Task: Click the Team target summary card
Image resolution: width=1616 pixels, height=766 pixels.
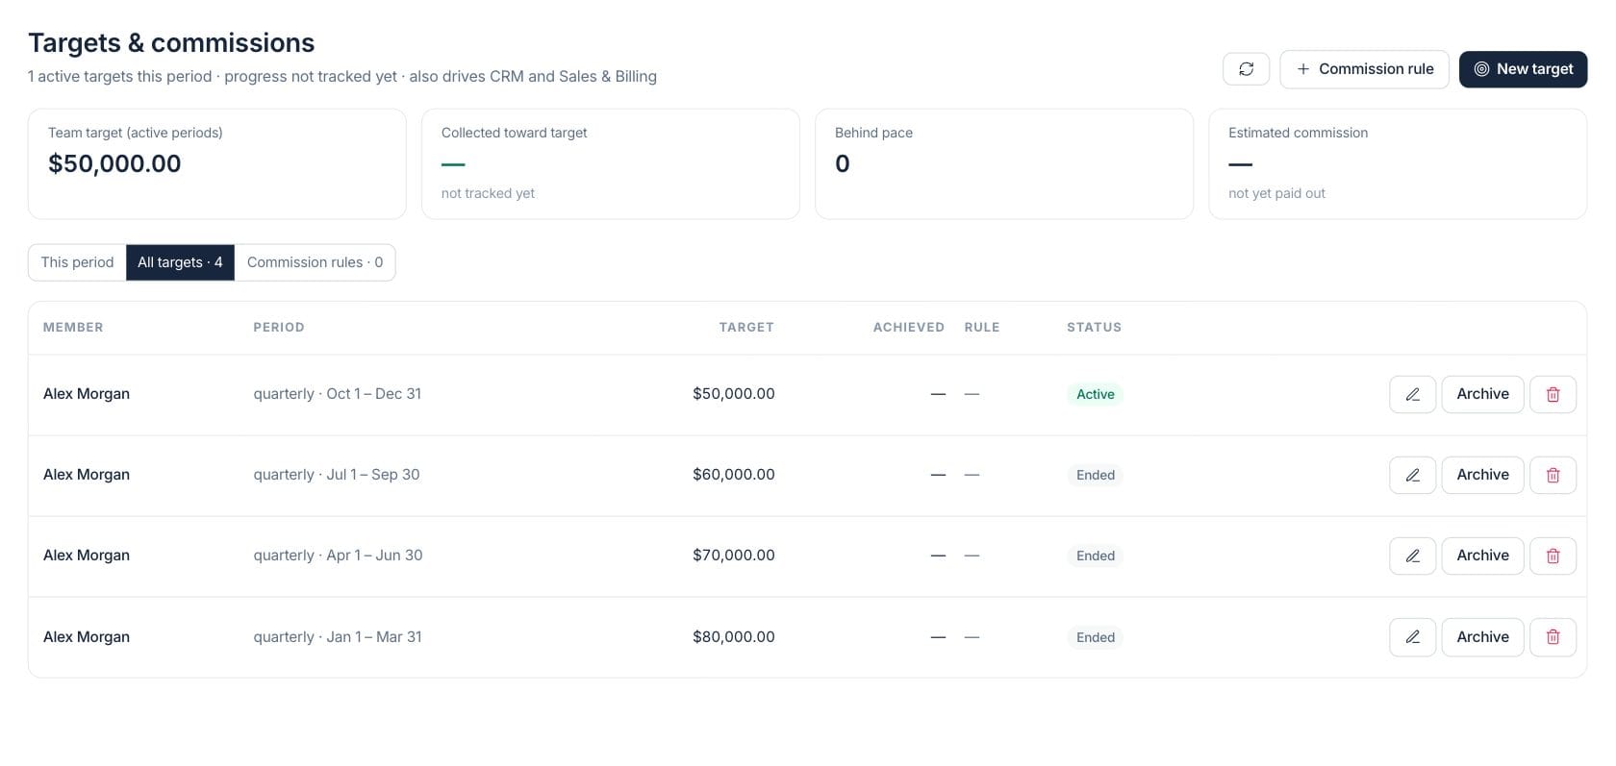Action: [x=217, y=163]
